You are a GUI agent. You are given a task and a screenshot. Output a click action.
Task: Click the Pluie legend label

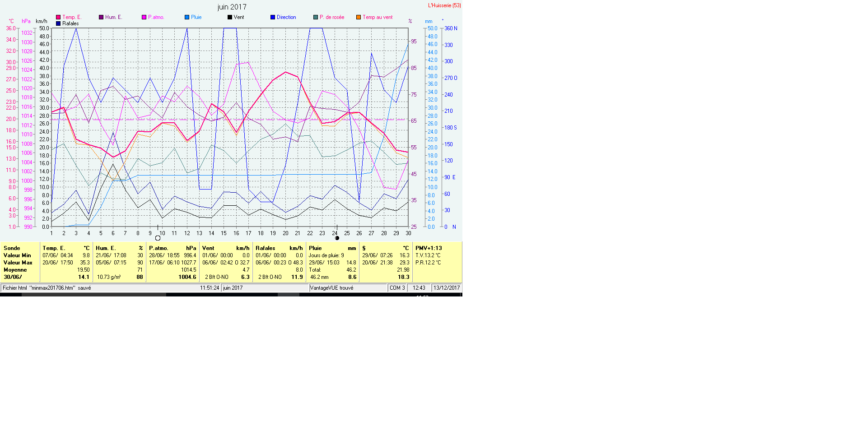196,17
